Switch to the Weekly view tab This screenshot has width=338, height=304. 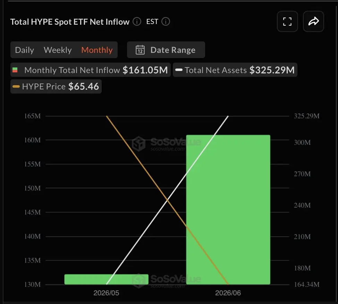(x=58, y=50)
